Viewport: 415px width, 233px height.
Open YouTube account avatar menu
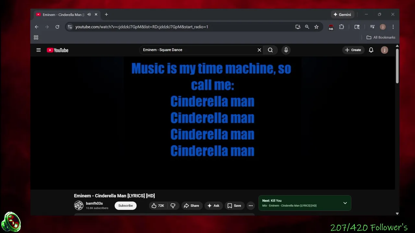pyautogui.click(x=385, y=50)
